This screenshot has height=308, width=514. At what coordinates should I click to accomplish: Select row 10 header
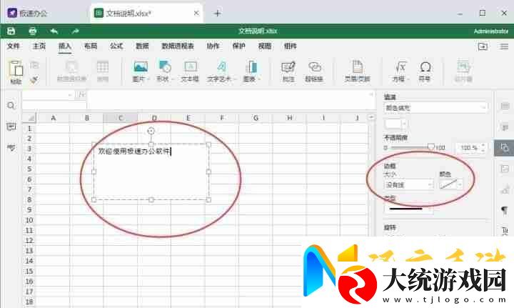[x=29, y=220]
